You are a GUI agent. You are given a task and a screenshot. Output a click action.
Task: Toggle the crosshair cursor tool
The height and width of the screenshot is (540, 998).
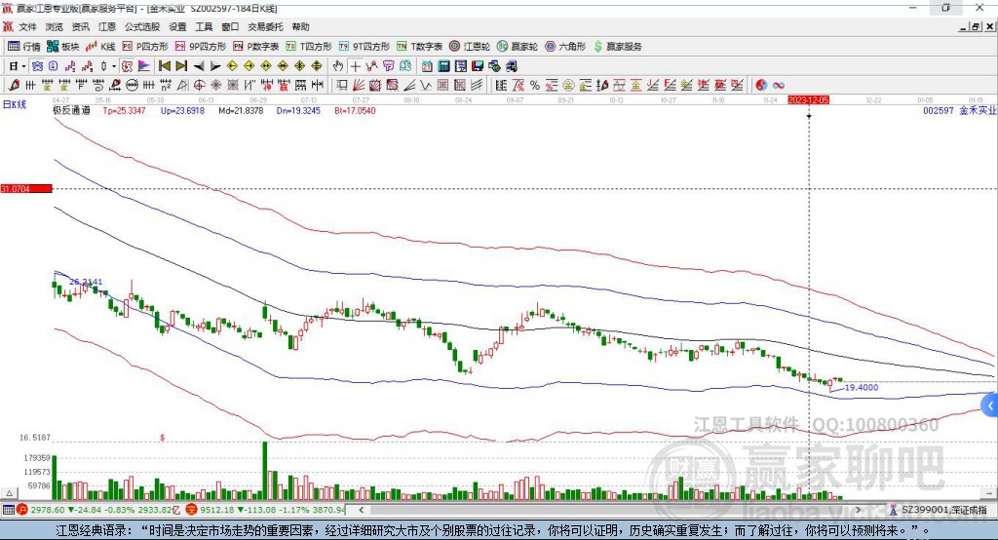[355, 66]
